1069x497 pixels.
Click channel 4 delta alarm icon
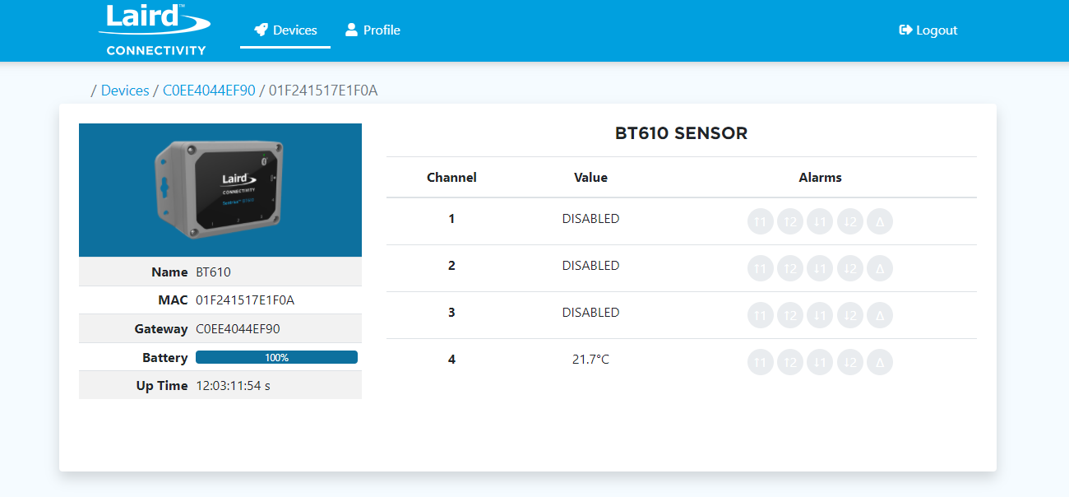tap(879, 362)
